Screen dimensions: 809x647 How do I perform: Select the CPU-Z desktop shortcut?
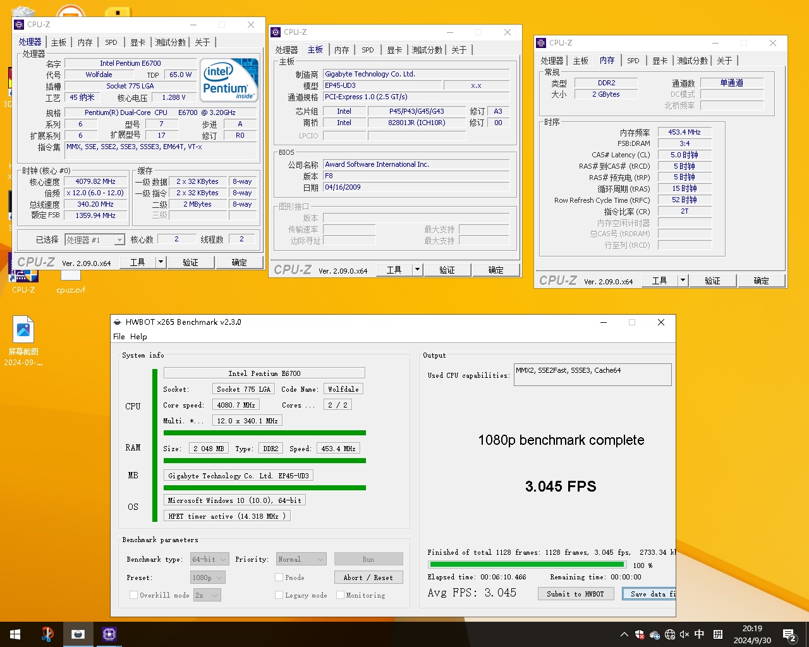coord(23,274)
